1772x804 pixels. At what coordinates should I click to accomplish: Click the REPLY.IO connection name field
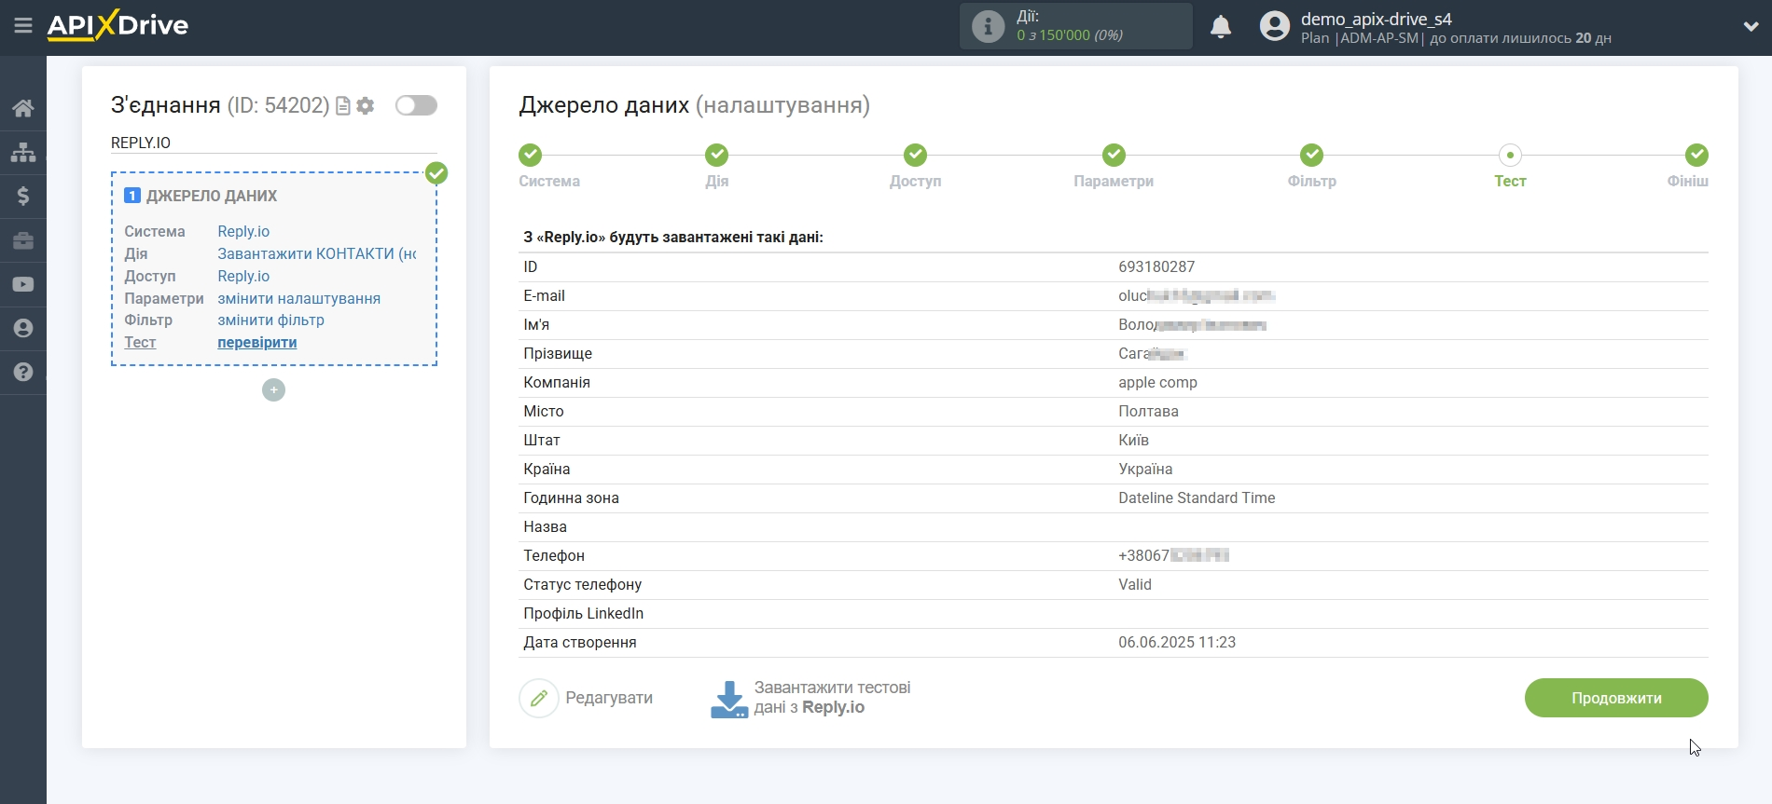pos(273,143)
